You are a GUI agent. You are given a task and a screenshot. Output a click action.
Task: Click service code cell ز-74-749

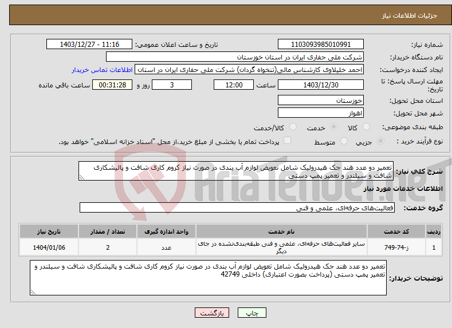(396, 247)
